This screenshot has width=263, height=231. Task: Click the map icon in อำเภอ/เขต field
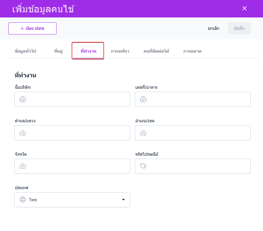tap(143, 133)
